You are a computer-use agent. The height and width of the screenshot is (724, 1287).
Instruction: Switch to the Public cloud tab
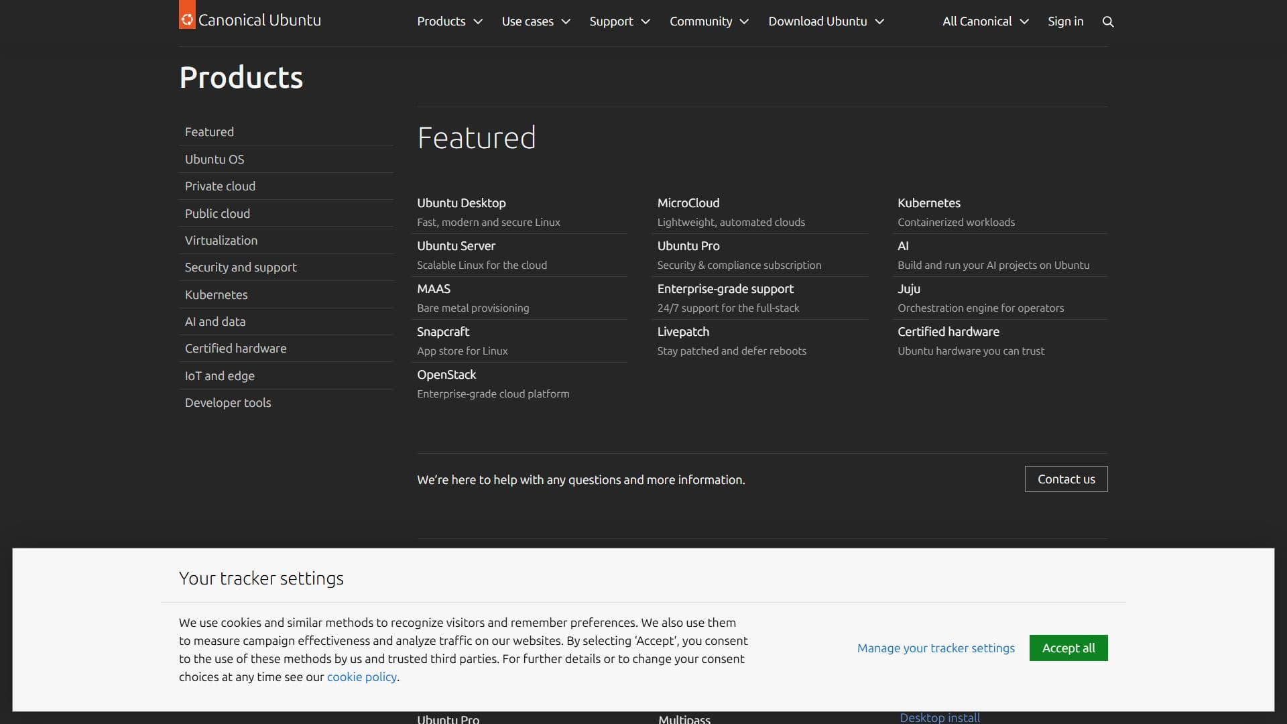pyautogui.click(x=286, y=214)
